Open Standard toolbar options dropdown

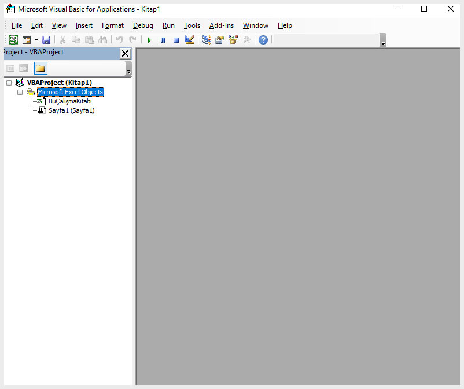click(383, 40)
